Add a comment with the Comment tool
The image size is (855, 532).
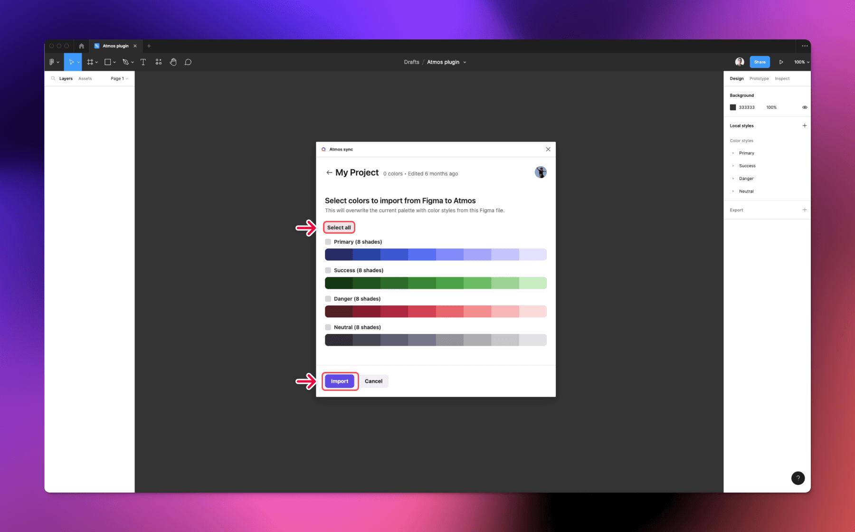point(188,62)
